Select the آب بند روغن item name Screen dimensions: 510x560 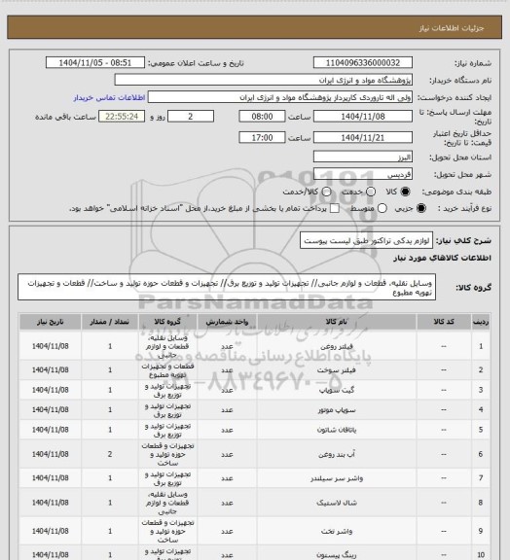tap(337, 454)
